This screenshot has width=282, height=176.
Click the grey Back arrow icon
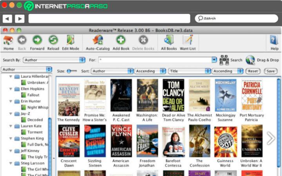pyautogui.click(x=22, y=40)
